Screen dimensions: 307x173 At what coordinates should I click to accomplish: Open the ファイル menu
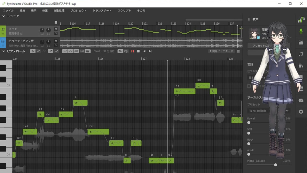8,11
